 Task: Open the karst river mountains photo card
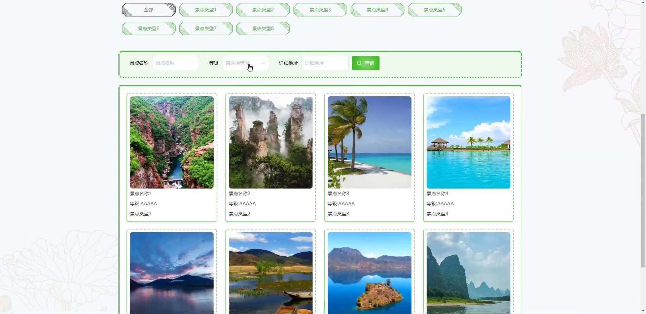pyautogui.click(x=468, y=273)
